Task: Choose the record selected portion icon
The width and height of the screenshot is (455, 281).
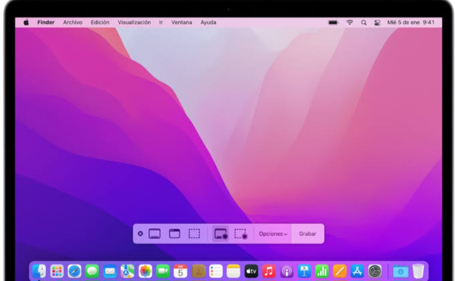Action: (x=241, y=234)
